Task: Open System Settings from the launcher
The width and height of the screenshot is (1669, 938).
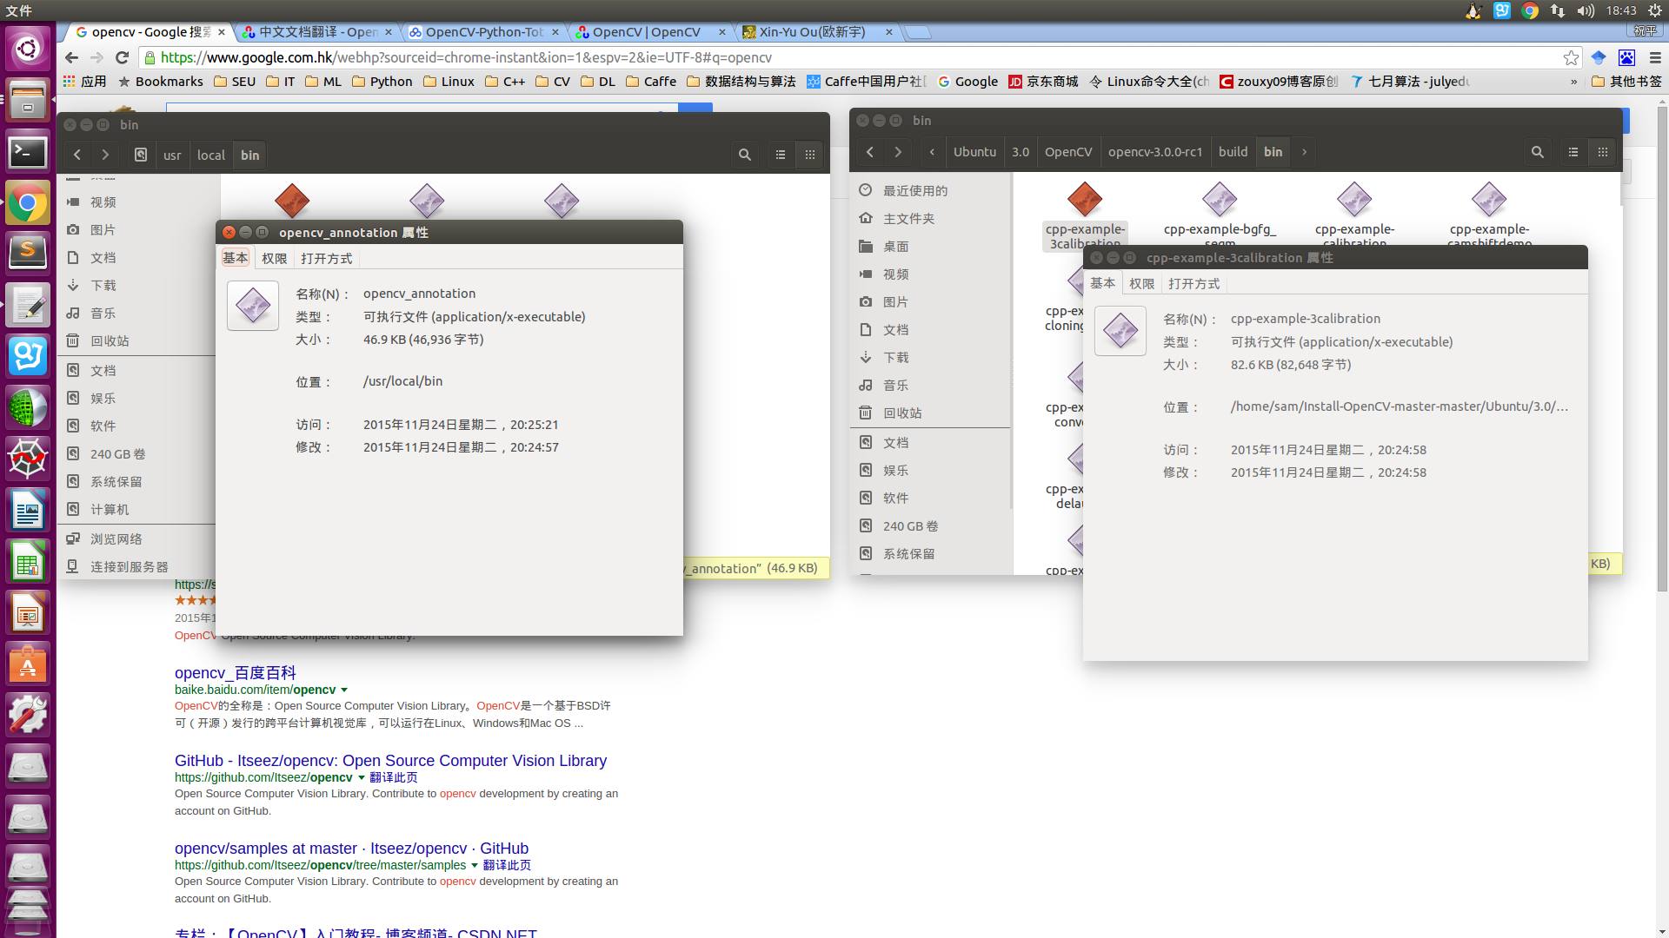Action: tap(28, 715)
